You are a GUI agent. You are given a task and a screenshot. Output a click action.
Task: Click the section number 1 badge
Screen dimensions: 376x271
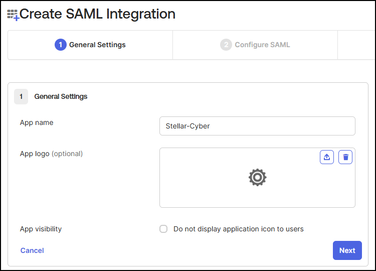tap(21, 96)
